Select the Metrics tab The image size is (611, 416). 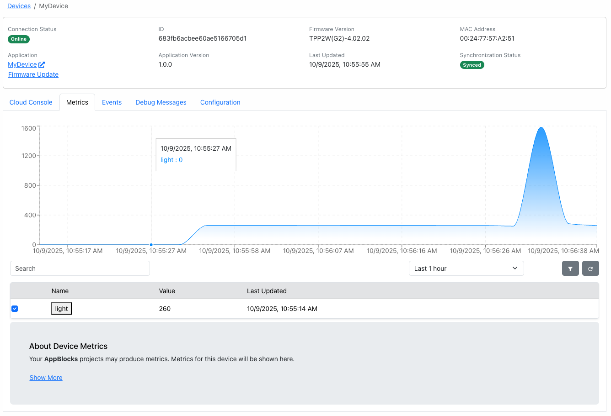coord(77,102)
